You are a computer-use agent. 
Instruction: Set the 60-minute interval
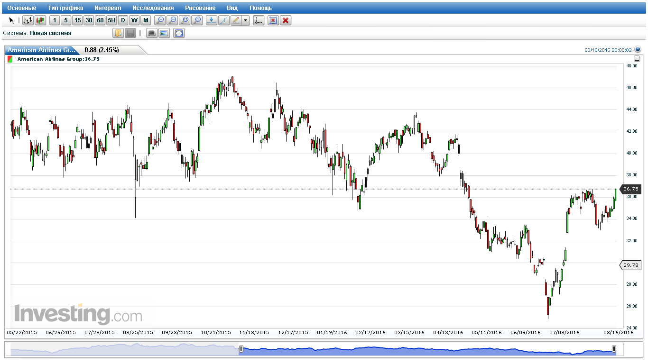(100, 20)
